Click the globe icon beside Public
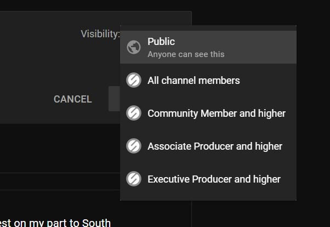Image resolution: width=330 pixels, height=227 pixels. 134,47
